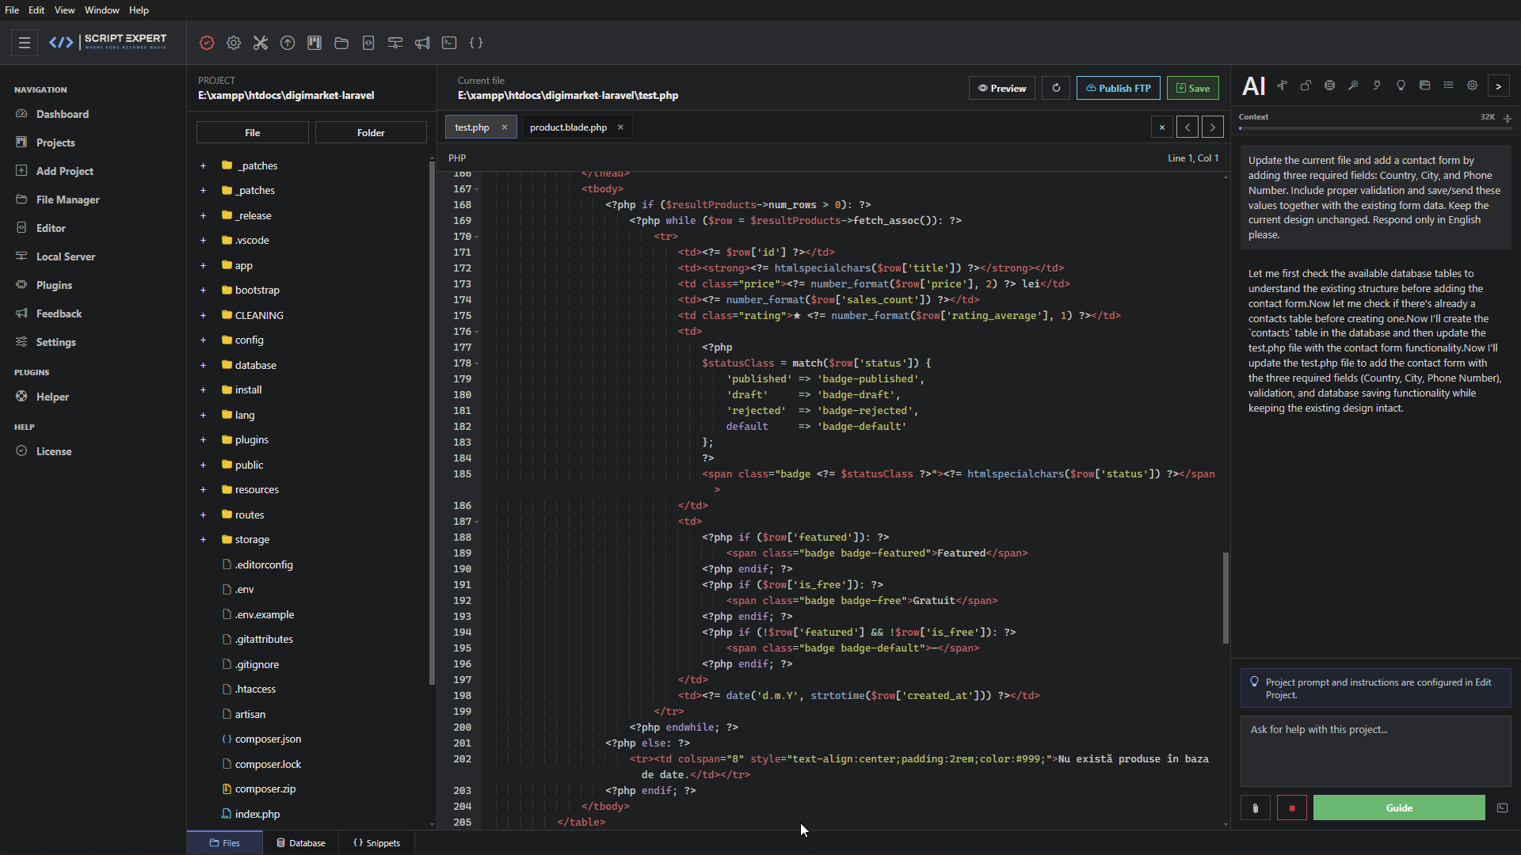Screen dimensions: 1521x855
Task: Click the signpost icon in AI panel
Action: click(x=1282, y=85)
